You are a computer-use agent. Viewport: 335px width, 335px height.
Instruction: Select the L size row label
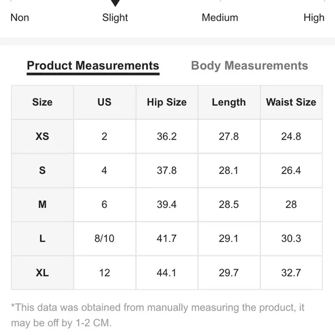tap(42, 239)
